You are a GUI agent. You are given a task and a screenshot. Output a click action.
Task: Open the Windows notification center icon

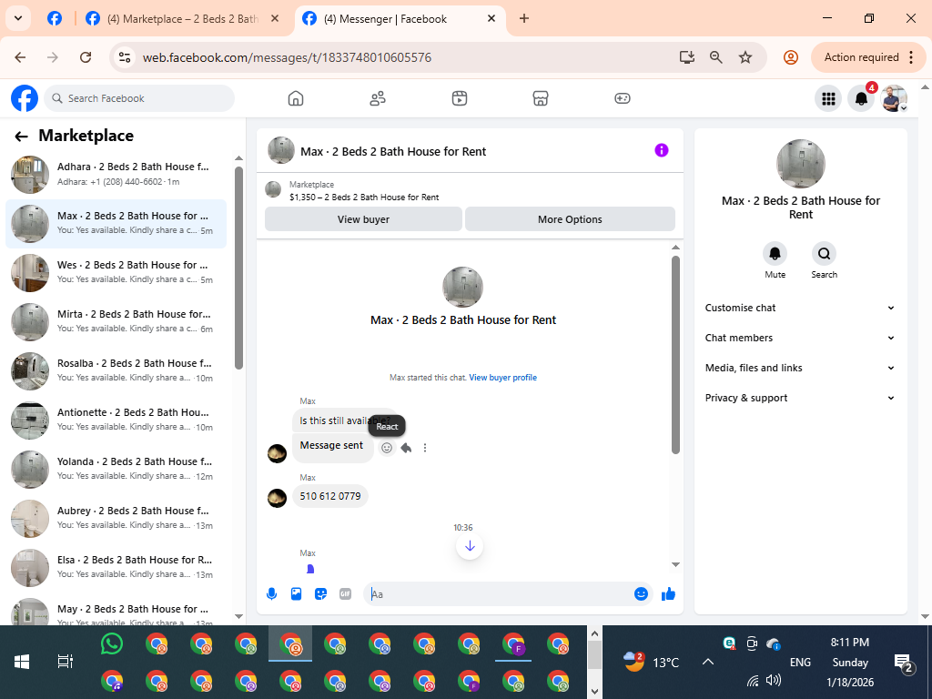[x=903, y=663]
